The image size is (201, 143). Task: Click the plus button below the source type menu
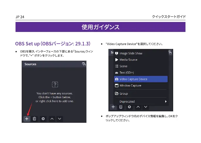pos(113,107)
